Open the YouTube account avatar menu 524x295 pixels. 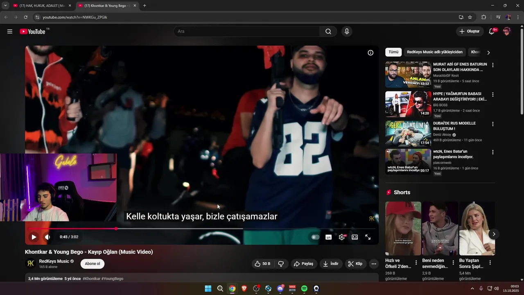(507, 32)
